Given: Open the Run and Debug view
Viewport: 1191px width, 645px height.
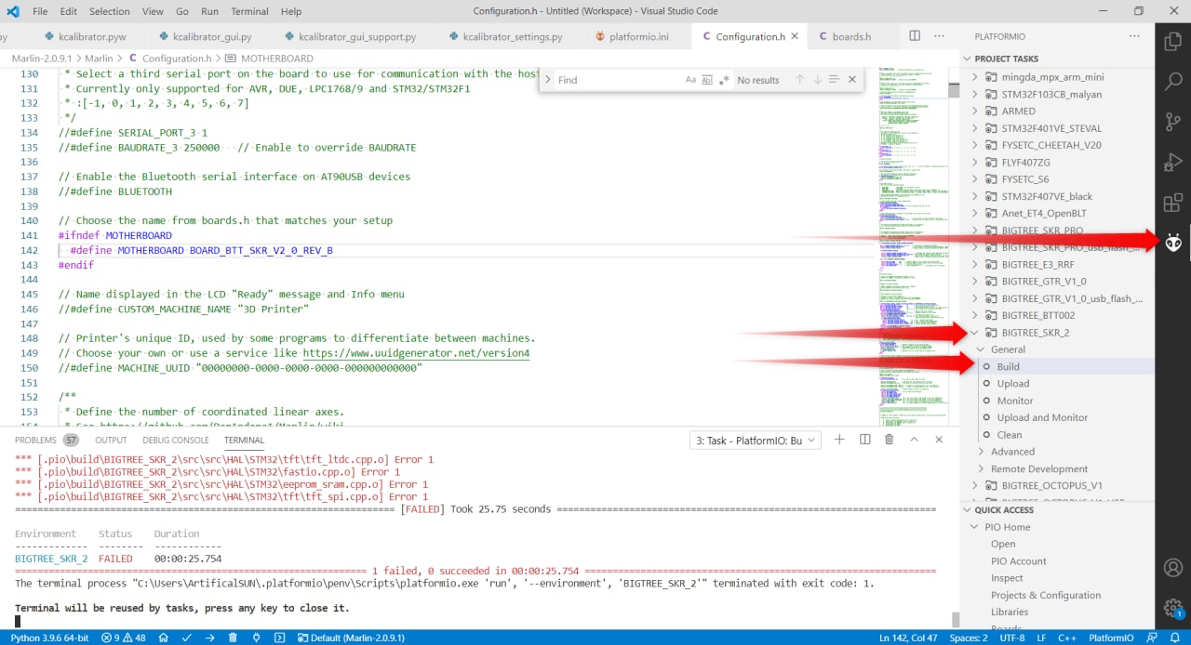Looking at the screenshot, I should coord(1173,162).
